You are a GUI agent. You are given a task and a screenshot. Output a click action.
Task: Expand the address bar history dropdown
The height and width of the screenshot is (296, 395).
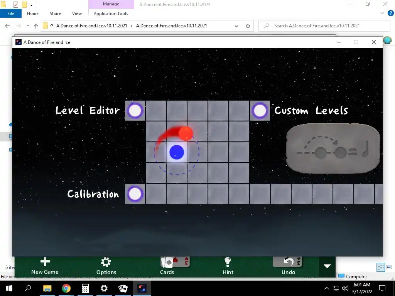[x=236, y=26]
